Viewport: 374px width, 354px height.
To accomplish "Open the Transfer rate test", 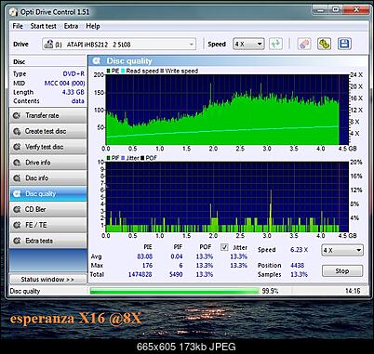I will tap(48, 115).
